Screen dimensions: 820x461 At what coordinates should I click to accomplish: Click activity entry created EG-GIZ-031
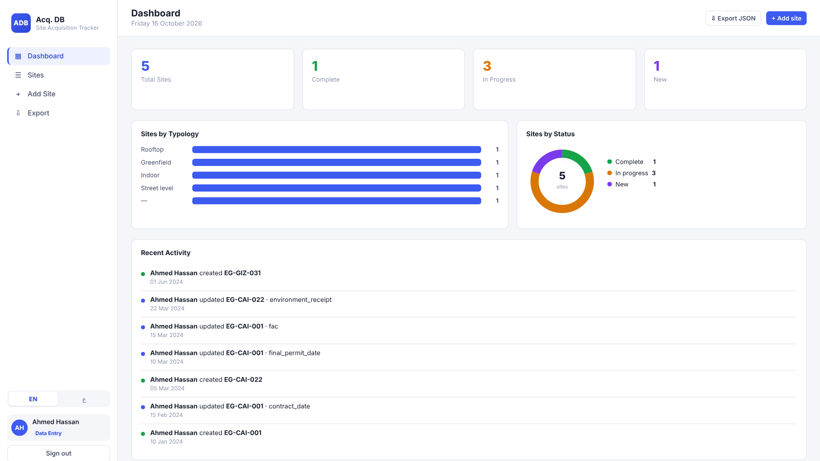click(469, 277)
